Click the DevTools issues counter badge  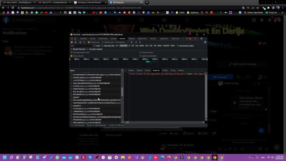(196, 38)
